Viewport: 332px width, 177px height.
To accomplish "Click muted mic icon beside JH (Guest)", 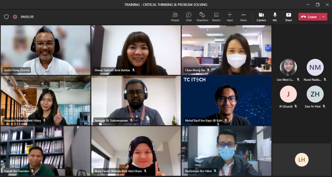I will (296, 107).
